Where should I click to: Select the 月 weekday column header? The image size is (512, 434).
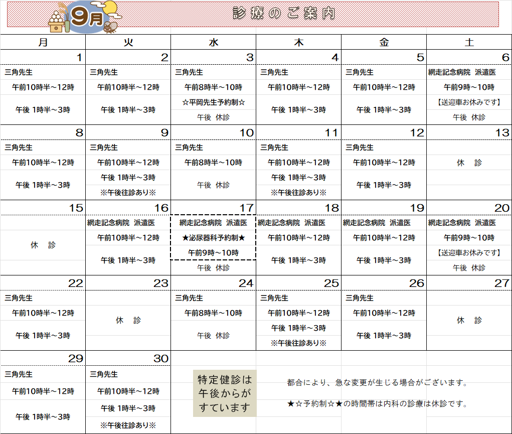43,43
